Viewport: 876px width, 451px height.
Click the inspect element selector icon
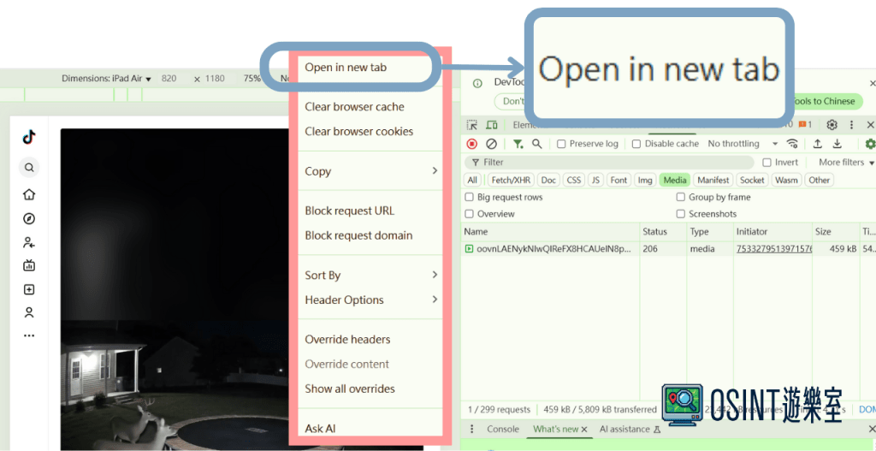pos(471,125)
